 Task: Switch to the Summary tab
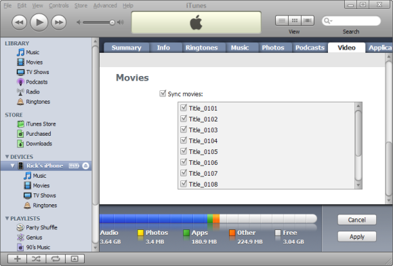click(x=126, y=47)
